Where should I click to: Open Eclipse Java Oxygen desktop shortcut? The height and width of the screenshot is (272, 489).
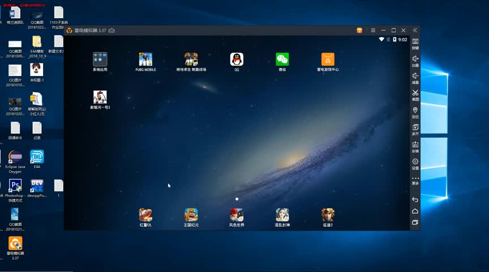coord(15,158)
